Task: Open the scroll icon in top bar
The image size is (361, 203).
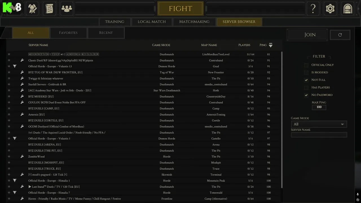Action: (x=50, y=9)
